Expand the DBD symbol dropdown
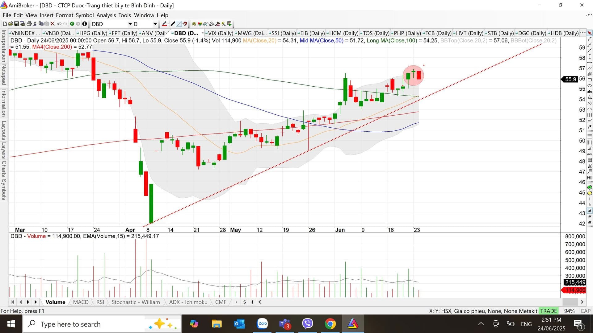Image resolution: width=593 pixels, height=333 pixels. (x=130, y=24)
